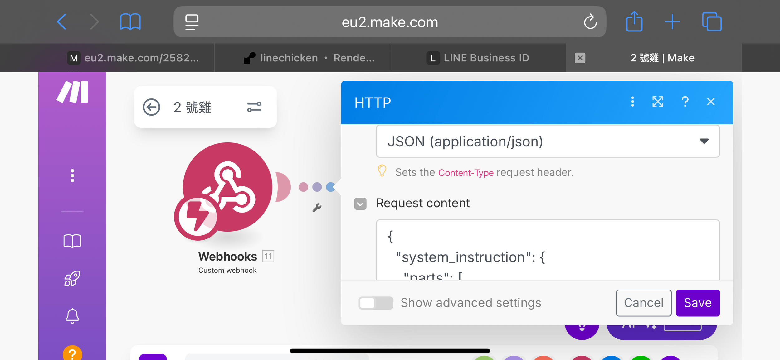
Task: Select the Webhooks custom webhook module
Action: pos(227,187)
